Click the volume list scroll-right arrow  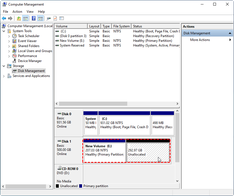[x=177, y=104]
